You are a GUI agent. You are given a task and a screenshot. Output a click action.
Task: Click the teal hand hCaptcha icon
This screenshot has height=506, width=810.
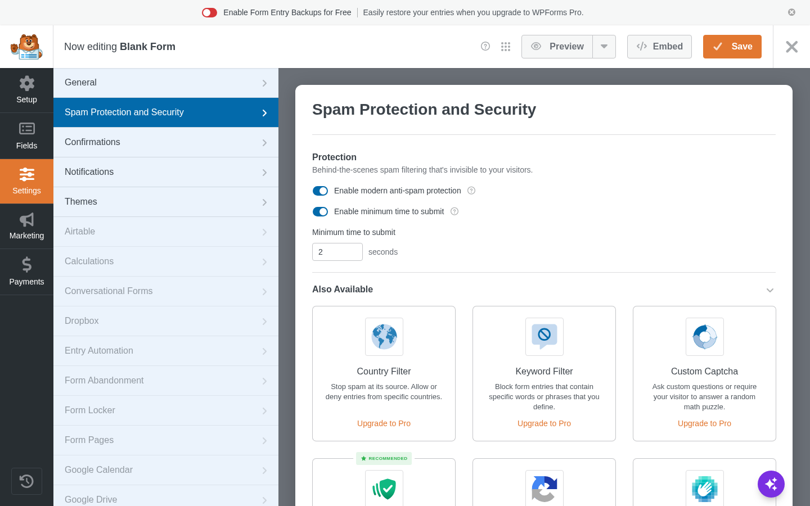(x=705, y=488)
